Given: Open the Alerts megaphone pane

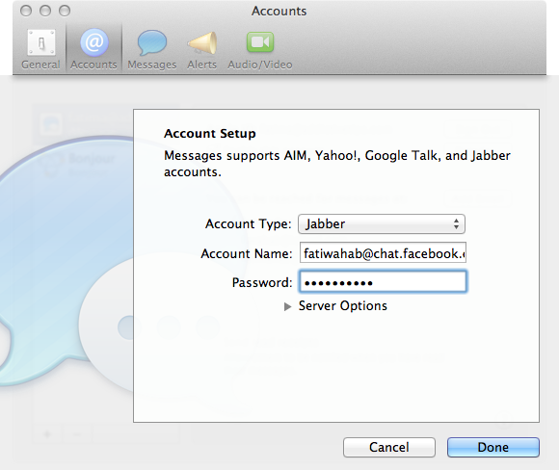Looking at the screenshot, I should (202, 49).
